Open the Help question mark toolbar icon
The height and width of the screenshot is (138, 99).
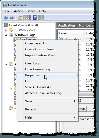[x=35, y=18]
